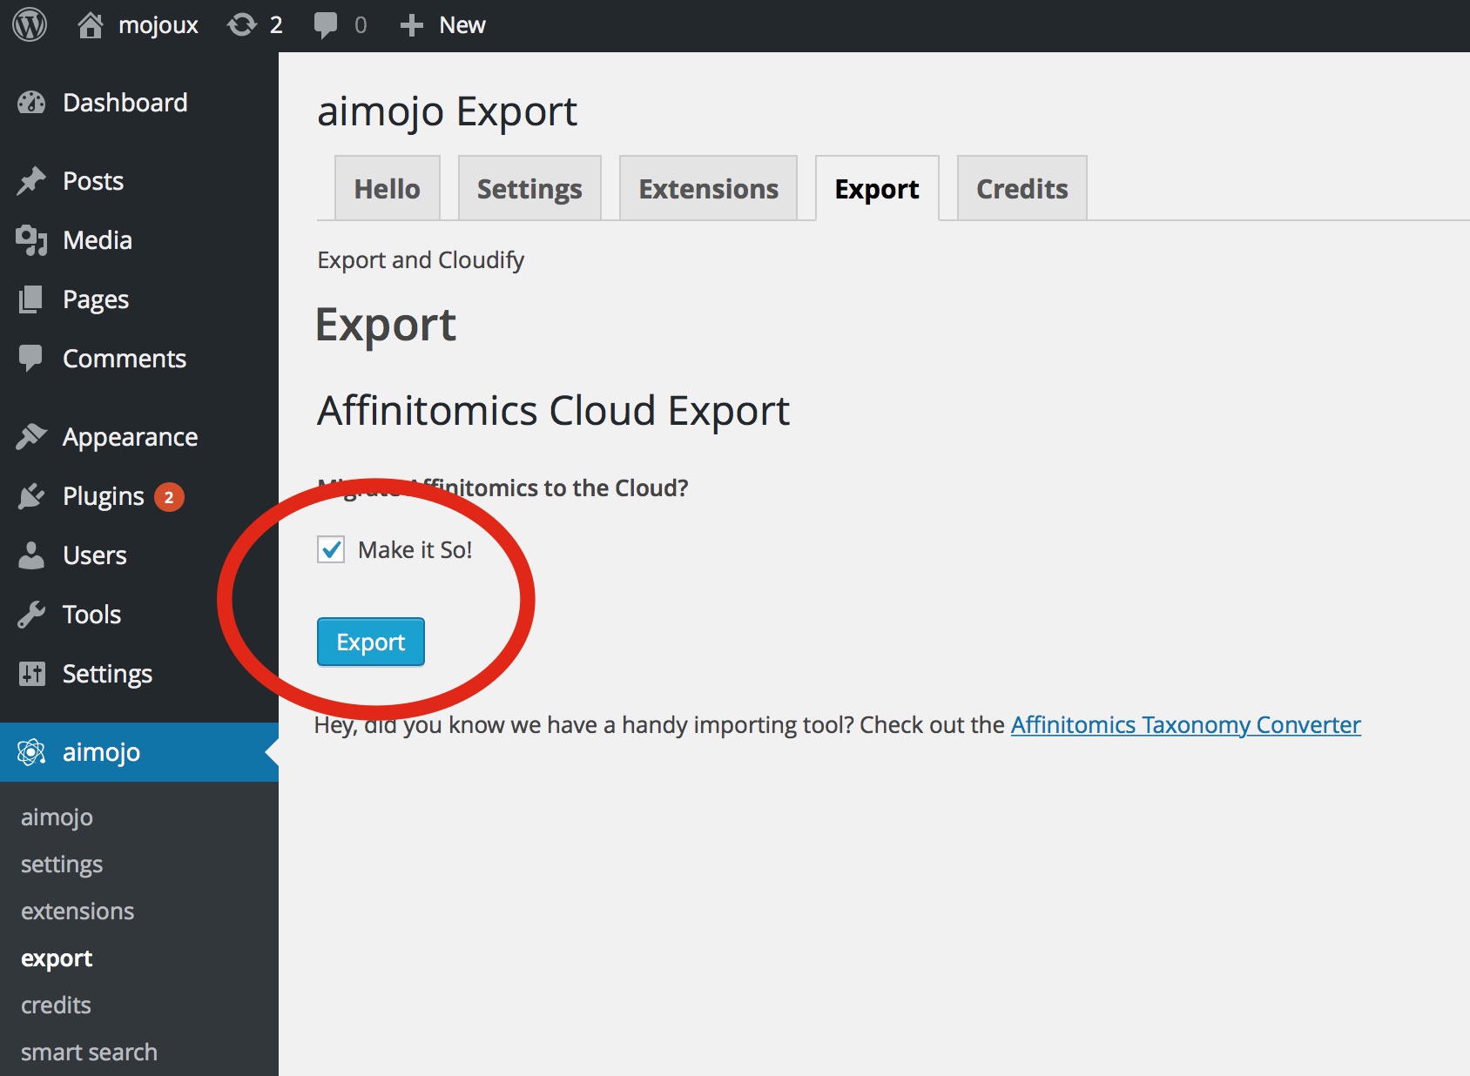Click the Comments speech bubble sidebar icon
Viewport: 1470px width, 1076px height.
coord(31,359)
